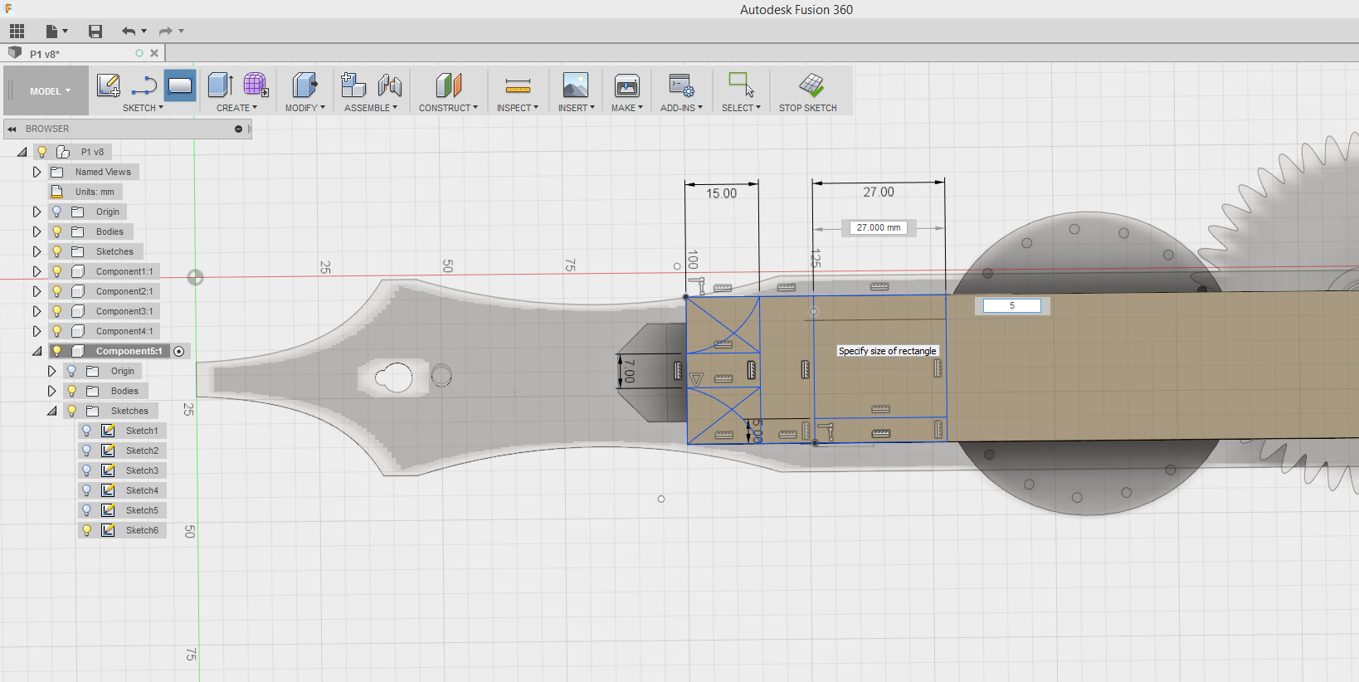
Task: Open the File menu icon
Action: [56, 32]
